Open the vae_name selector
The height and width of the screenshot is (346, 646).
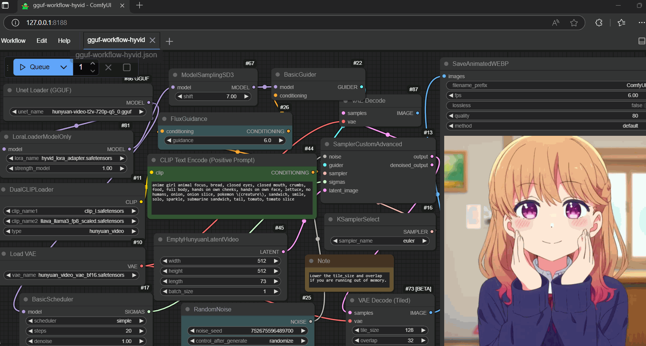click(71, 275)
